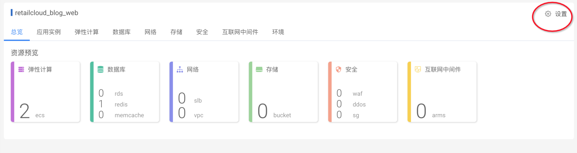
Task: Click the green database stack icon
Action: pos(100,69)
